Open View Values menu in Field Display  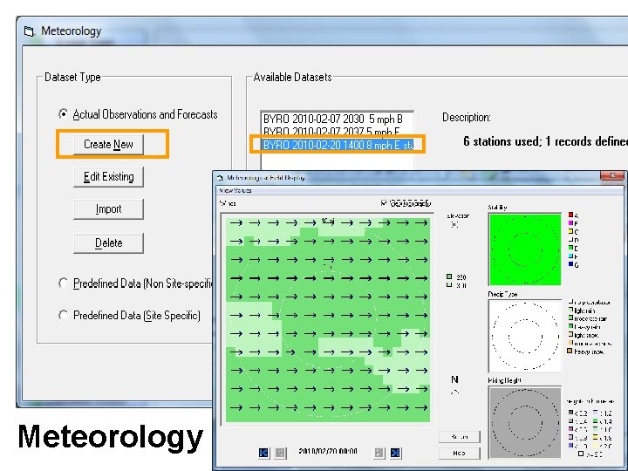235,191
